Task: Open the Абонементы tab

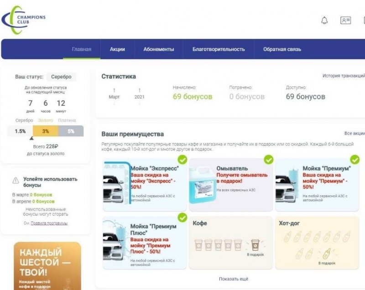Action: click(x=158, y=49)
